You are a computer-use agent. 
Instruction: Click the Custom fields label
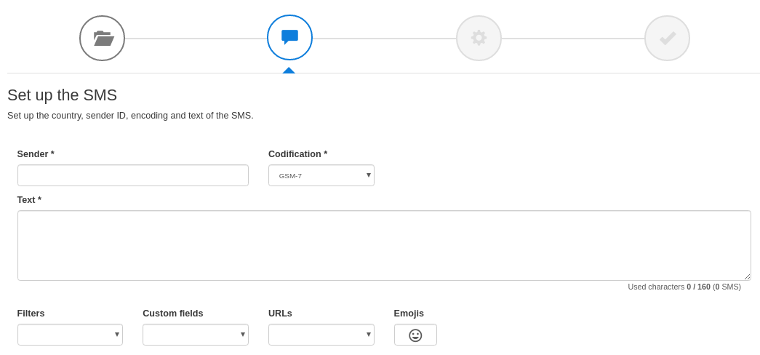pos(173,314)
